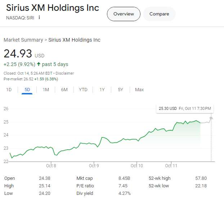This screenshot has width=224, height=201.
Task: Click the chart hover point marker
Action: pyautogui.click(x=211, y=118)
